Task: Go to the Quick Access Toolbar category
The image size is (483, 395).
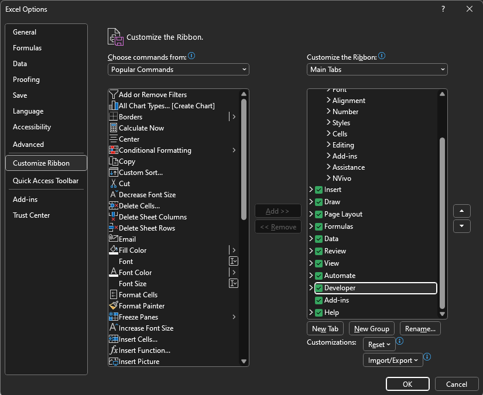Action: [46, 181]
